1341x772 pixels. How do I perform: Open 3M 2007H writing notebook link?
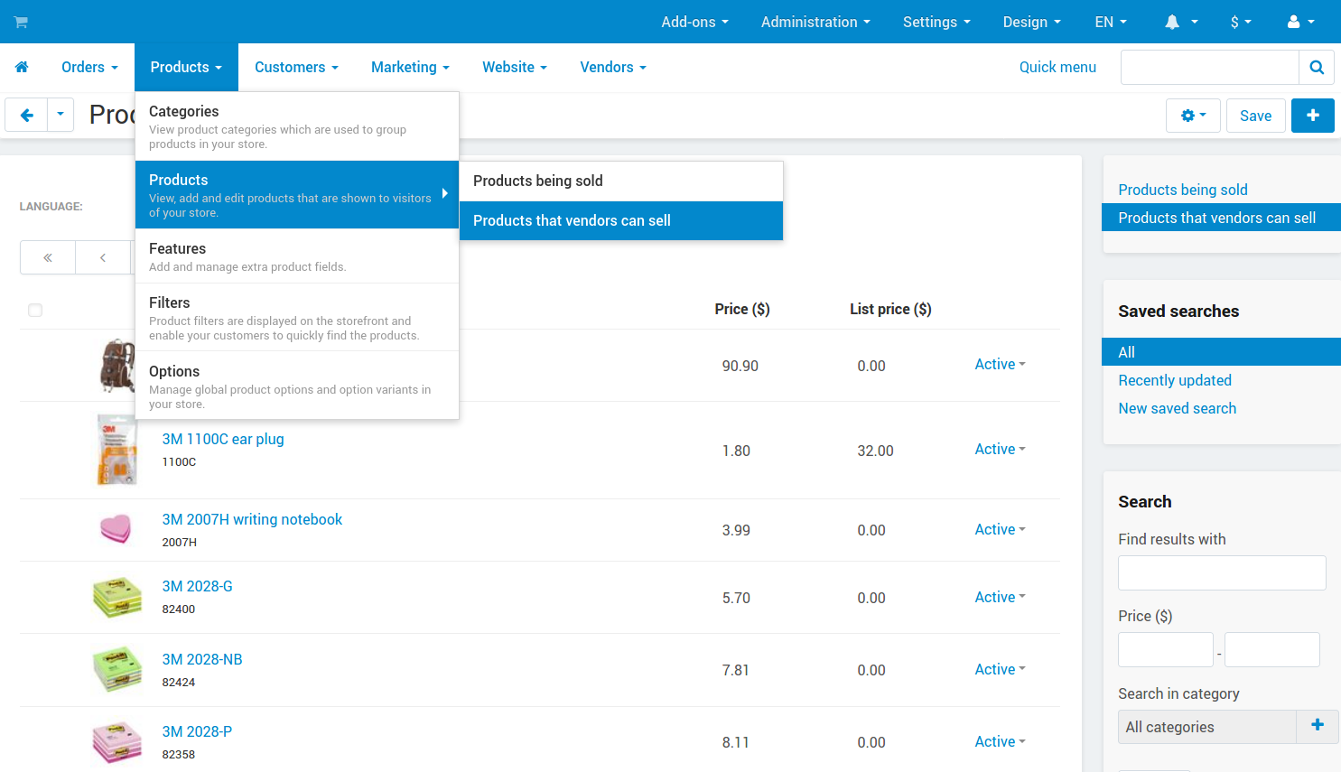[x=252, y=519]
